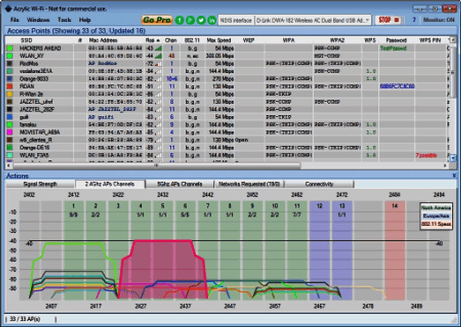Select the WLAN_F3A8 network row
The width and height of the screenshot is (461, 327).
[226, 155]
